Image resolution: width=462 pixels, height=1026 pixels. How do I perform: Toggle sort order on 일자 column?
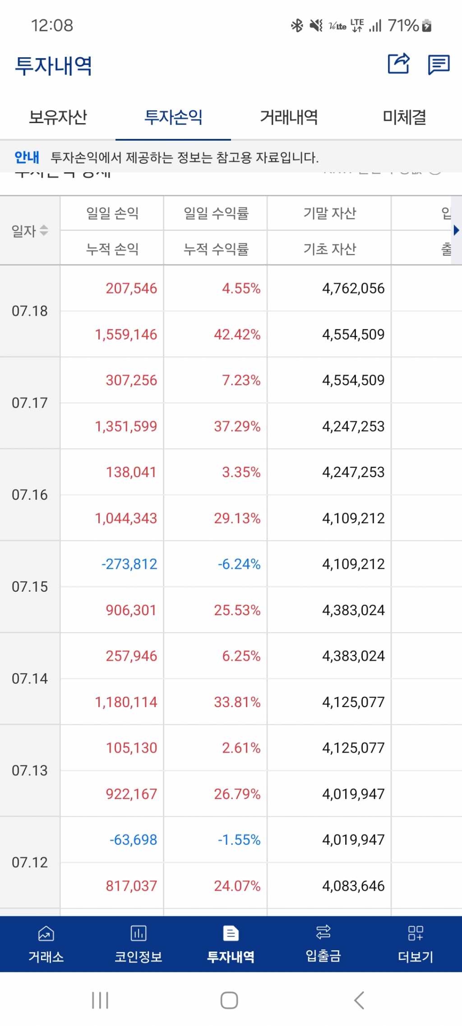[x=43, y=230]
